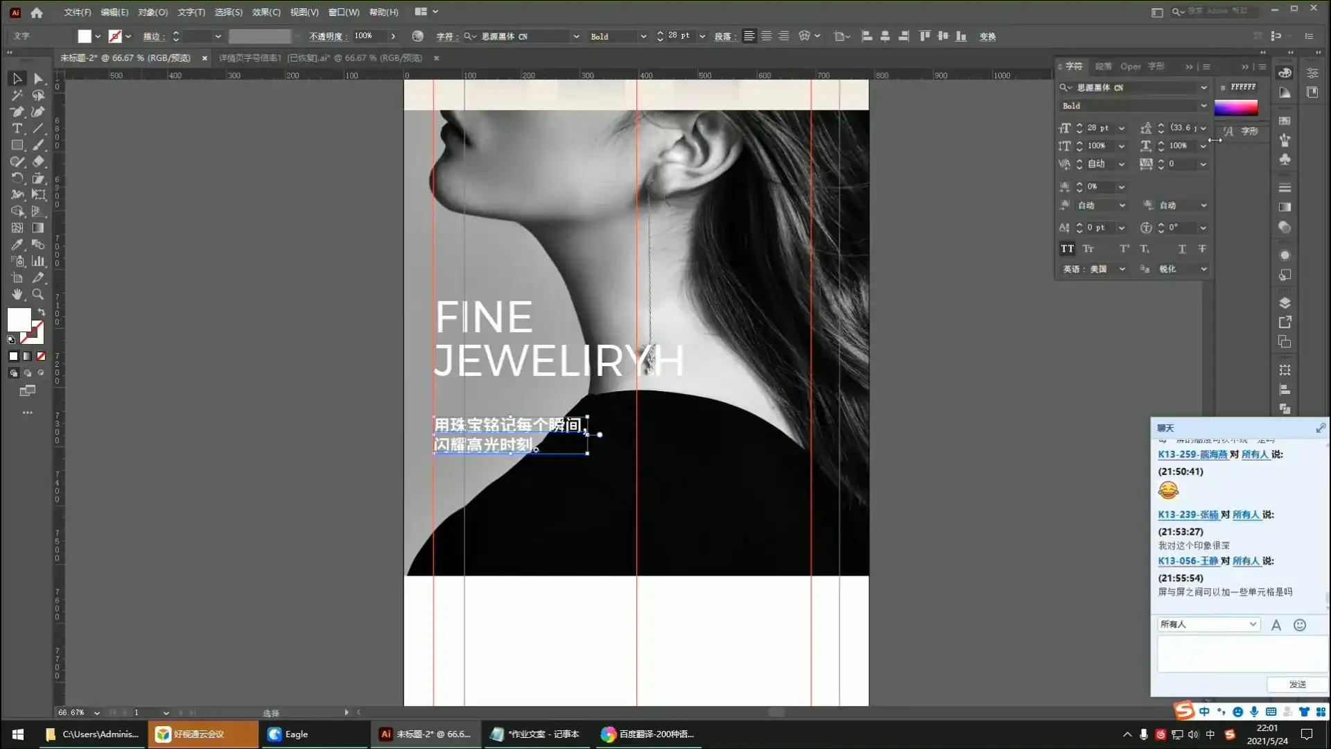
Task: Toggle underline text style in Character panel
Action: (x=1182, y=249)
